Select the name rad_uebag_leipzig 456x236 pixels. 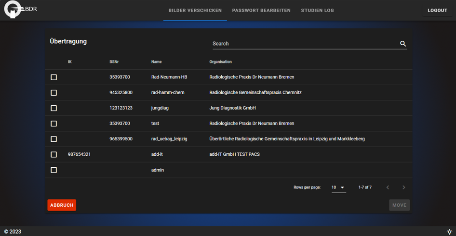coord(169,139)
